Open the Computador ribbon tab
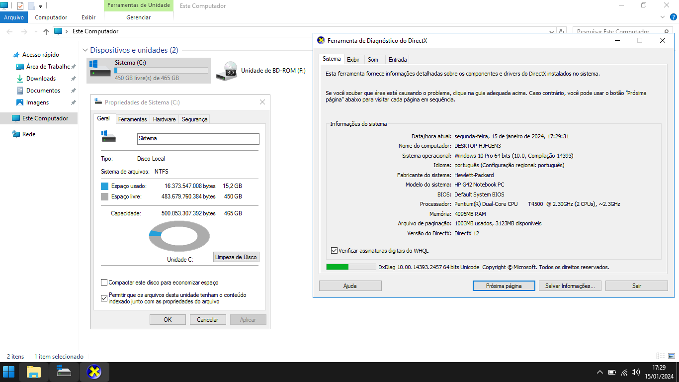 pos(51,17)
